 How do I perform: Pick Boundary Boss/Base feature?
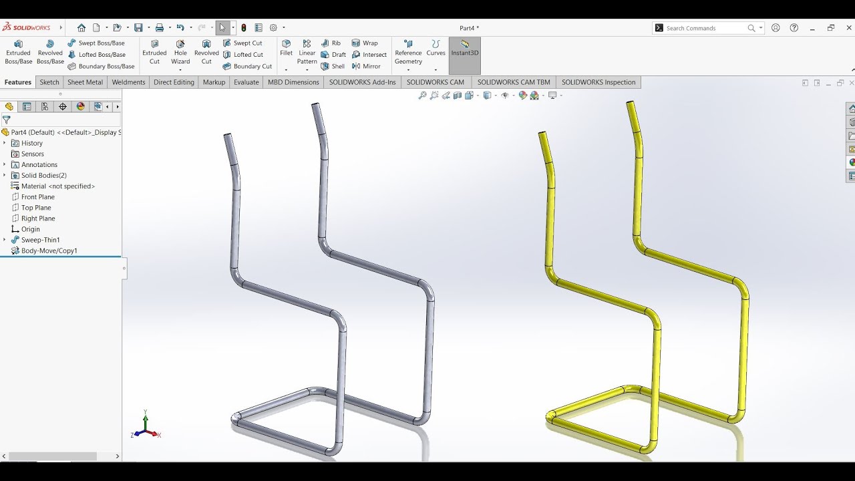tap(101, 66)
